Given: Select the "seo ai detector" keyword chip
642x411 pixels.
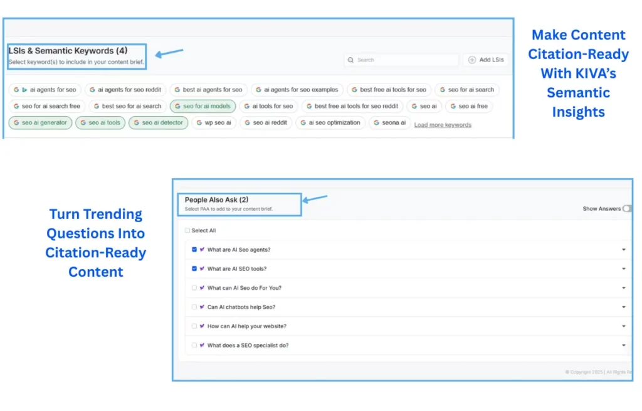Looking at the screenshot, I should 158,122.
